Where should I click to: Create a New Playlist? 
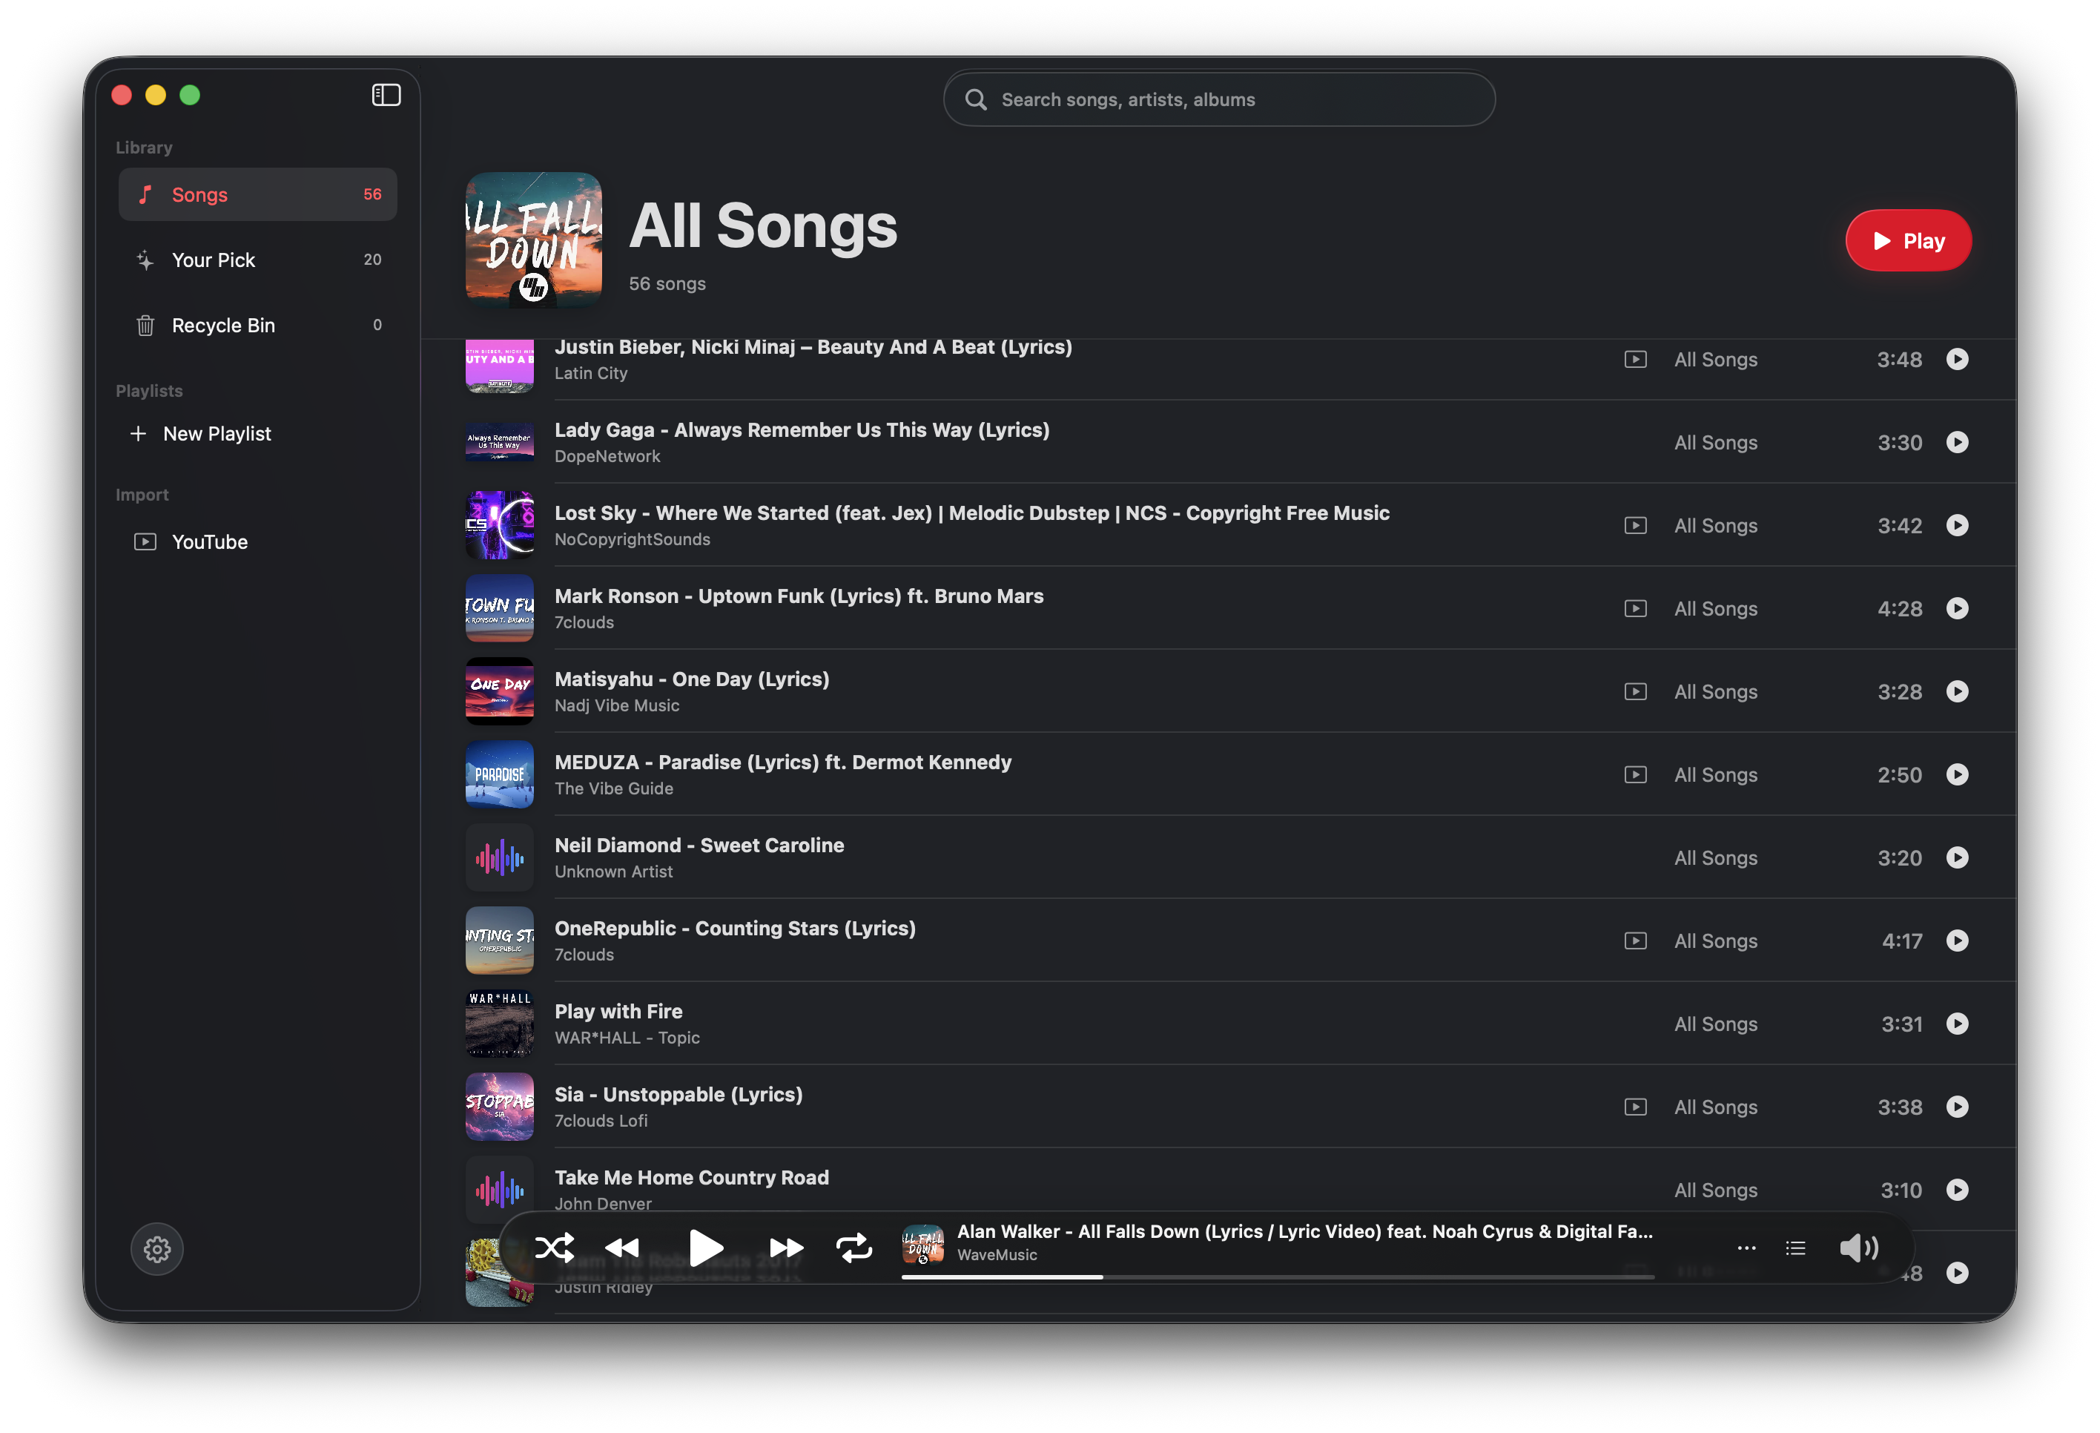(x=201, y=434)
